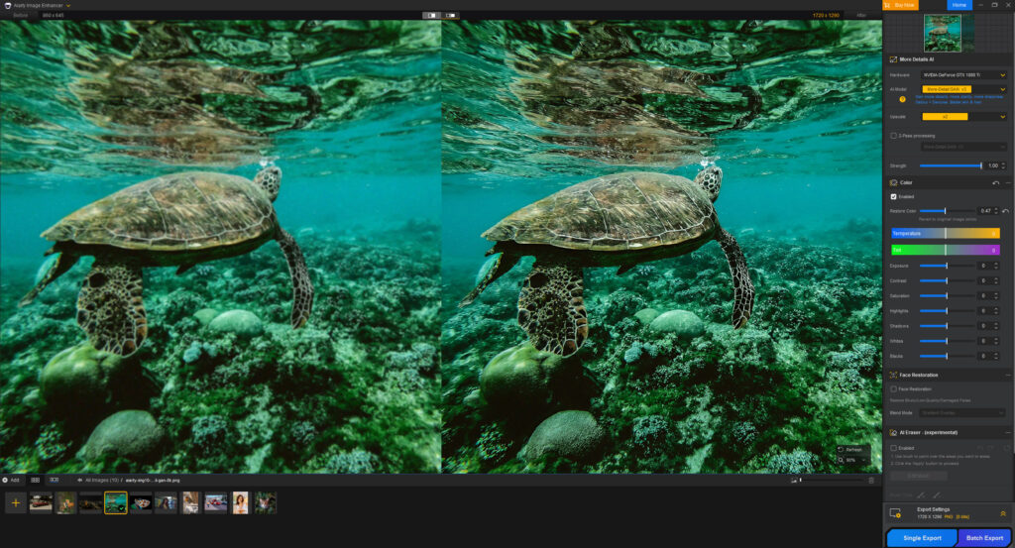Select the butterfly thumbnail
1015x548 pixels.
141,502
